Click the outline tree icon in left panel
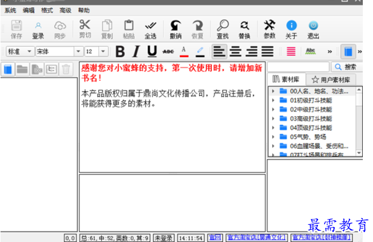The width and height of the screenshot is (373, 242). click(x=52, y=69)
